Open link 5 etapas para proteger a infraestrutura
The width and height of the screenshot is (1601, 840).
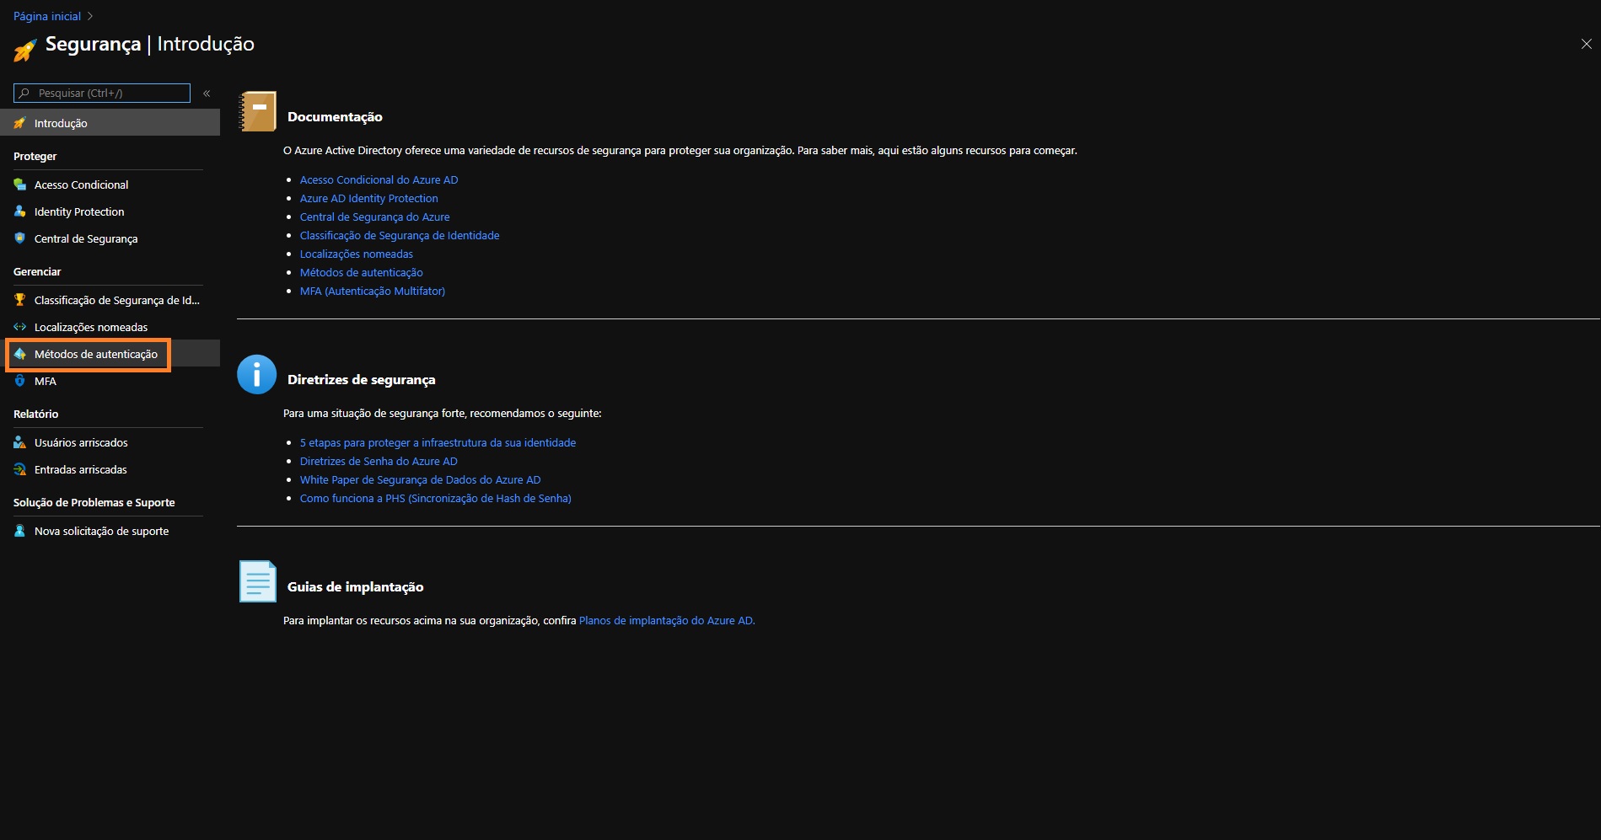tap(438, 442)
